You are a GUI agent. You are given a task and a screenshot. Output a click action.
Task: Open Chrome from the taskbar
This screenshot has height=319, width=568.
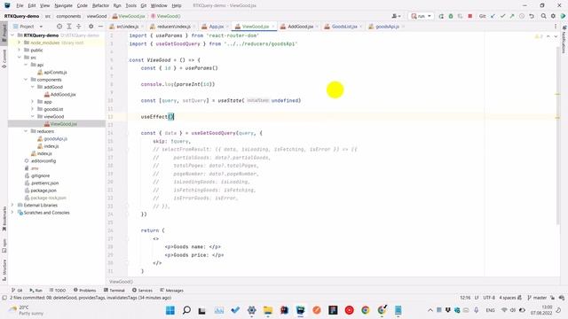(366, 310)
